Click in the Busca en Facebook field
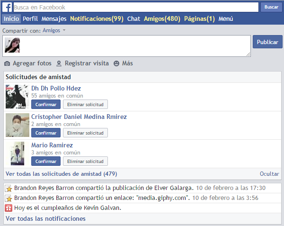This screenshot has height=226, width=284. tap(136, 7)
